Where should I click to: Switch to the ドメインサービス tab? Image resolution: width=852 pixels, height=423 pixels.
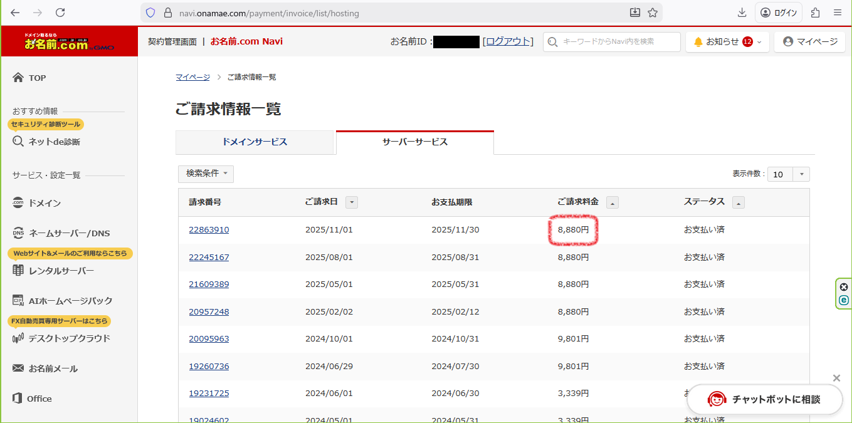(x=255, y=142)
